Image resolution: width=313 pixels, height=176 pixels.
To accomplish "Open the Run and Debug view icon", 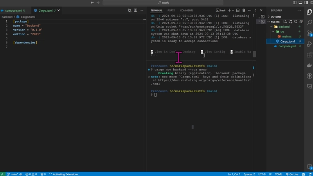I will pos(309,44).
